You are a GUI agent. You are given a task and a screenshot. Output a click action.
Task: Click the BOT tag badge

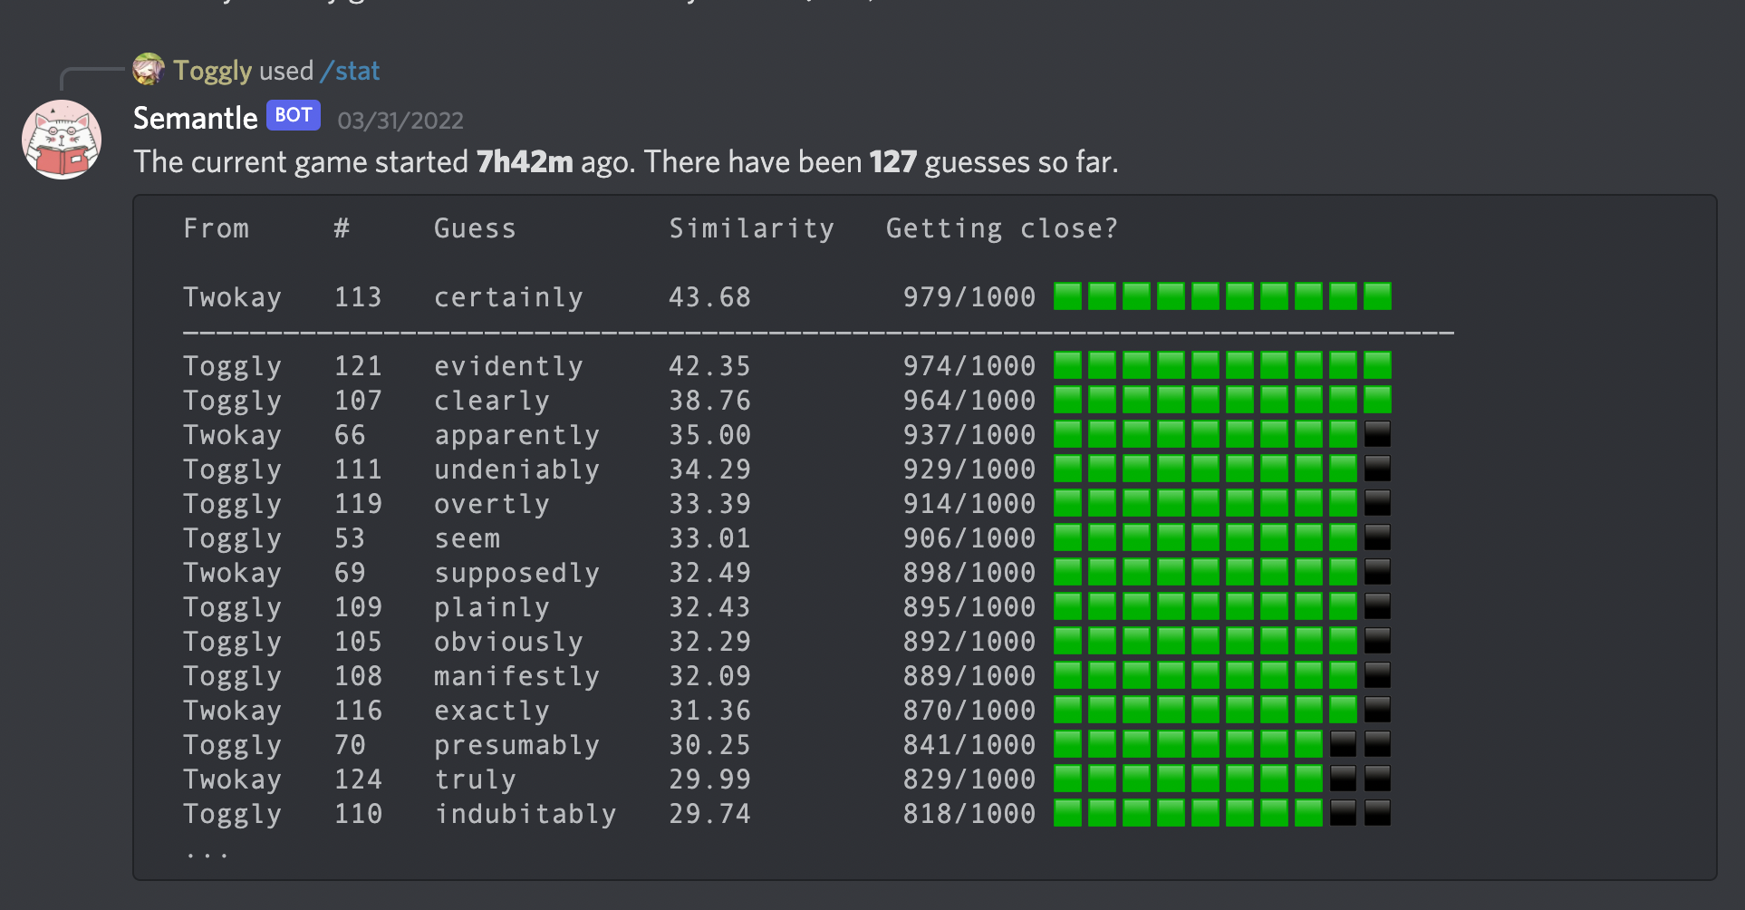[294, 116]
